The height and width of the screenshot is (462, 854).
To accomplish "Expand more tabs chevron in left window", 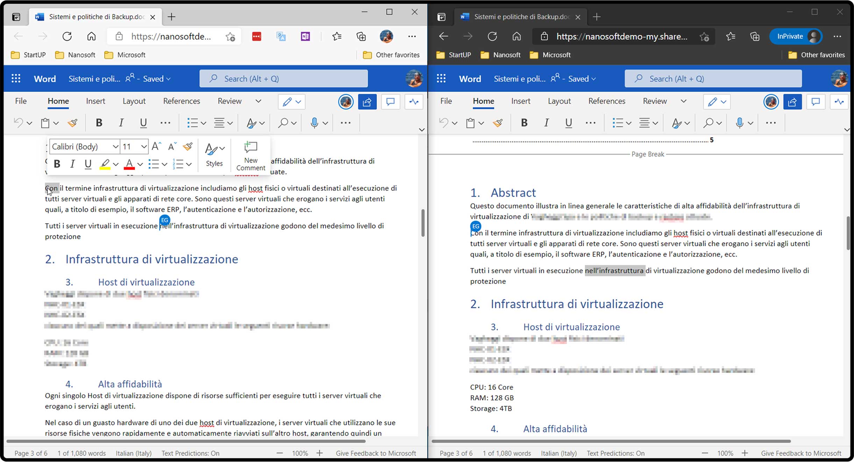I will (258, 101).
